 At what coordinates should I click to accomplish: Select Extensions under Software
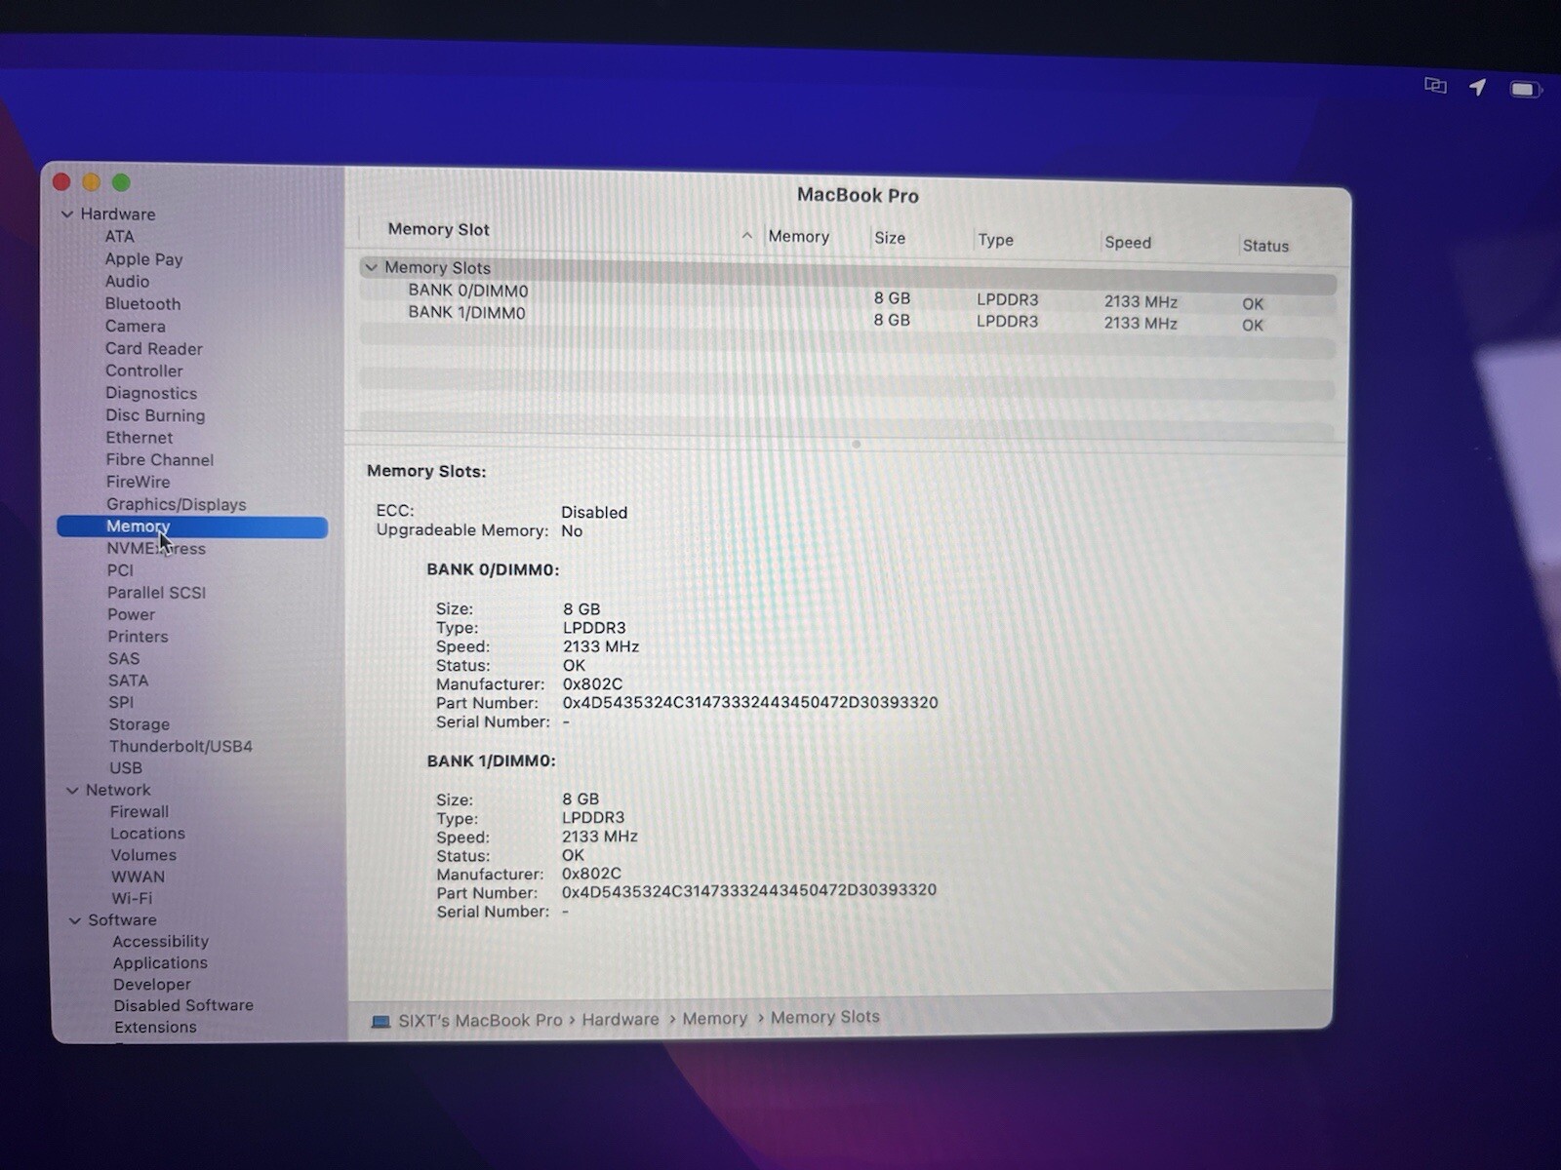(155, 1028)
